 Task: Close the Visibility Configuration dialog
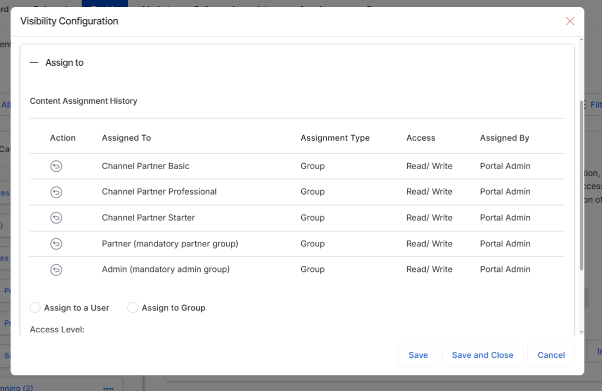tap(570, 21)
